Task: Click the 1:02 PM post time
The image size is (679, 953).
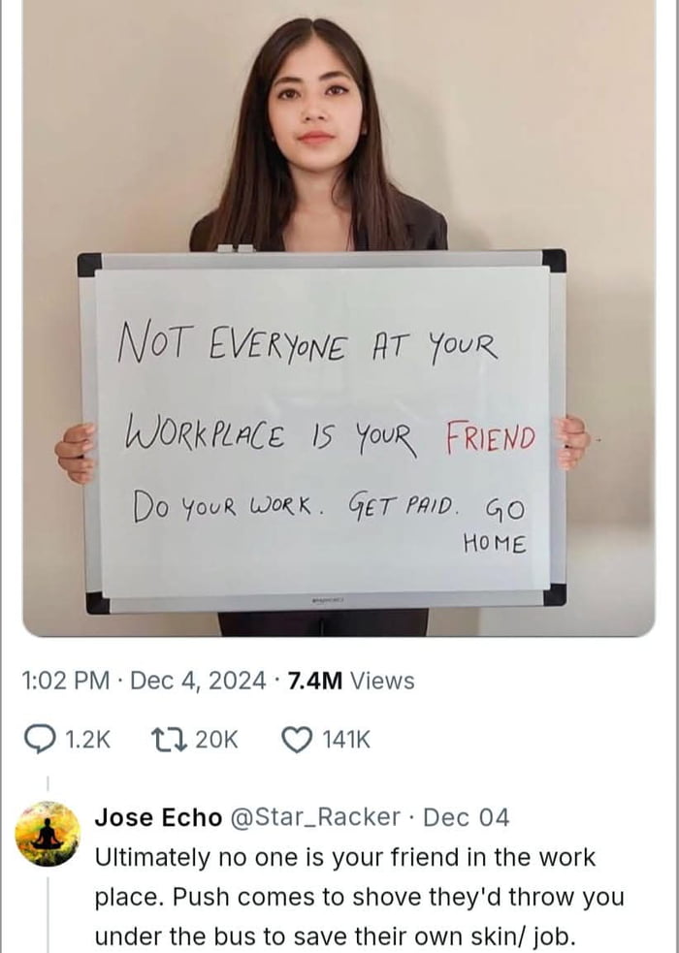Action: pos(66,681)
